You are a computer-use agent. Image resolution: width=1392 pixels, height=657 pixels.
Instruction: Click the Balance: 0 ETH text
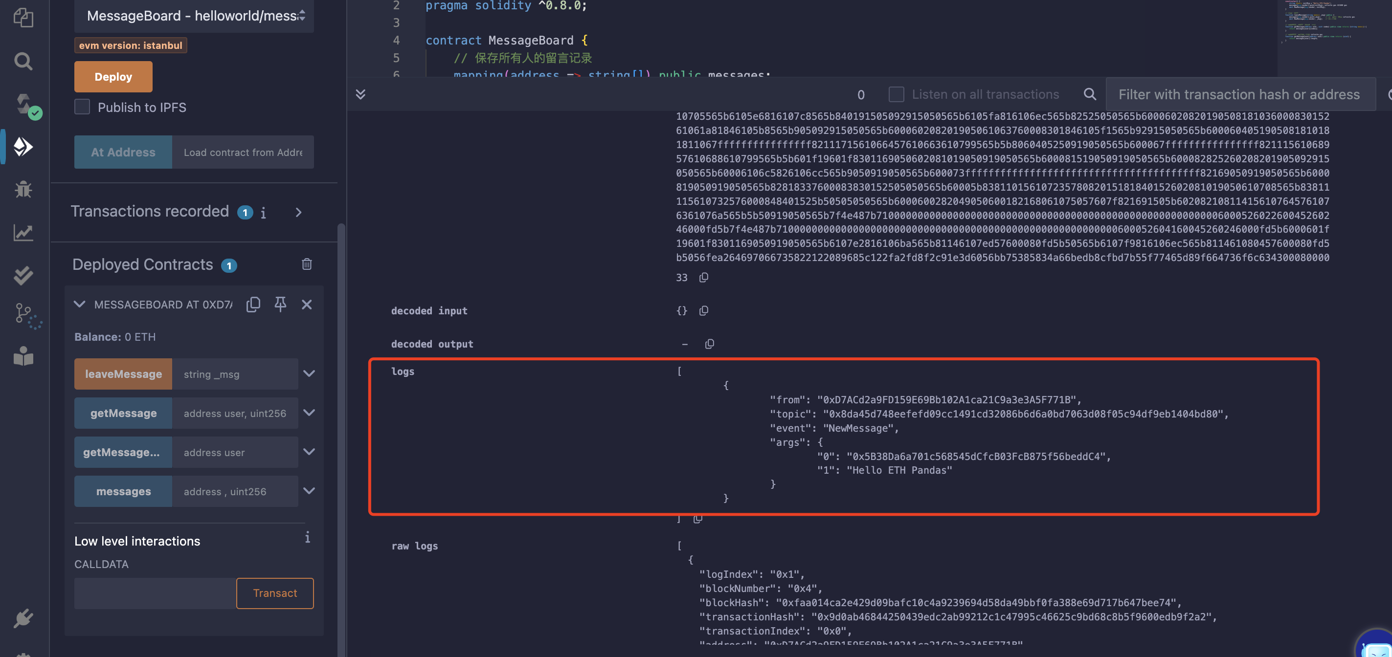pyautogui.click(x=114, y=337)
